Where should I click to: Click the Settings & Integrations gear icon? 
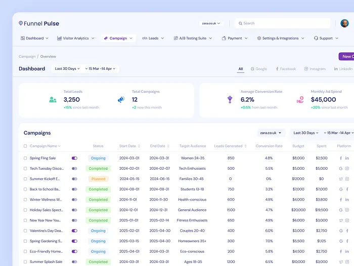[x=259, y=38]
